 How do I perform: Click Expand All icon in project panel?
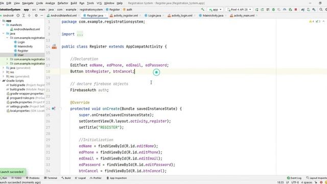click(24, 15)
